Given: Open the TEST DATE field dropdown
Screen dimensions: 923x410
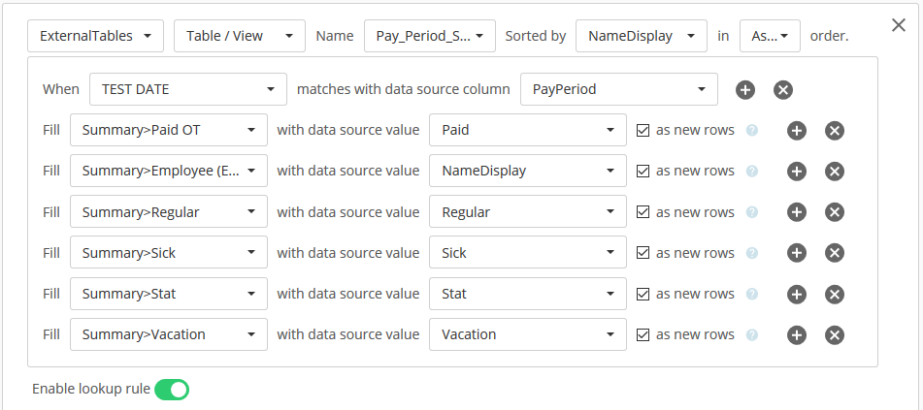Looking at the screenshot, I should coord(187,89).
